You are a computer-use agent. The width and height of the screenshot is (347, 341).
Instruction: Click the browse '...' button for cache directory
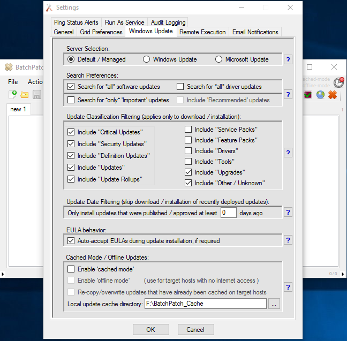274,304
